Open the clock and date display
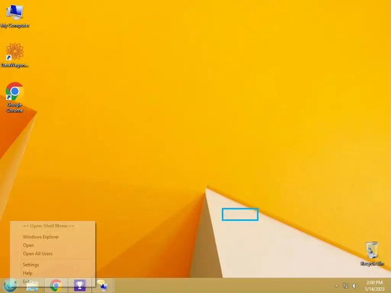The height and width of the screenshot is (293, 391). pyautogui.click(x=374, y=286)
